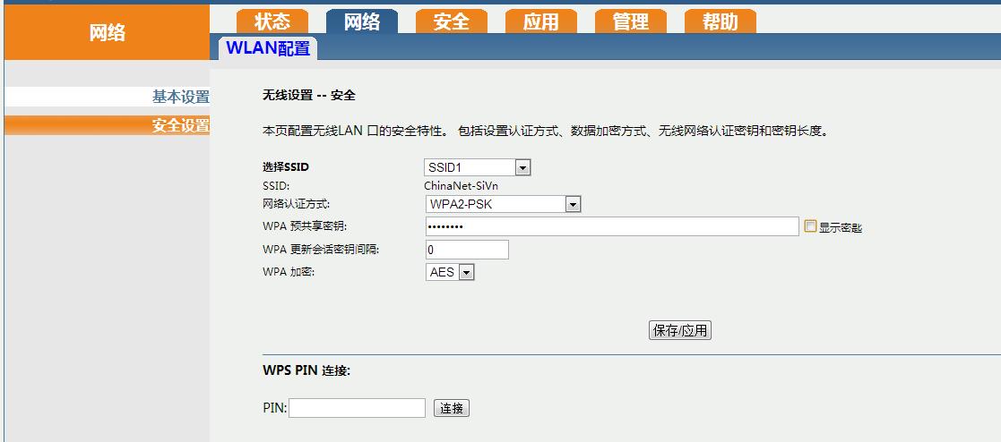Click the WPA 更新会话密钥间隔 input field

tap(466, 250)
